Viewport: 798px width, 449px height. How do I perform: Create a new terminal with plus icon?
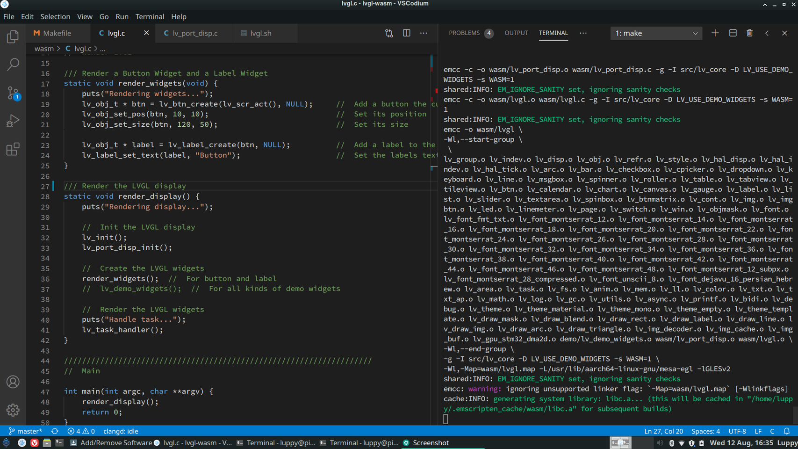click(x=715, y=33)
